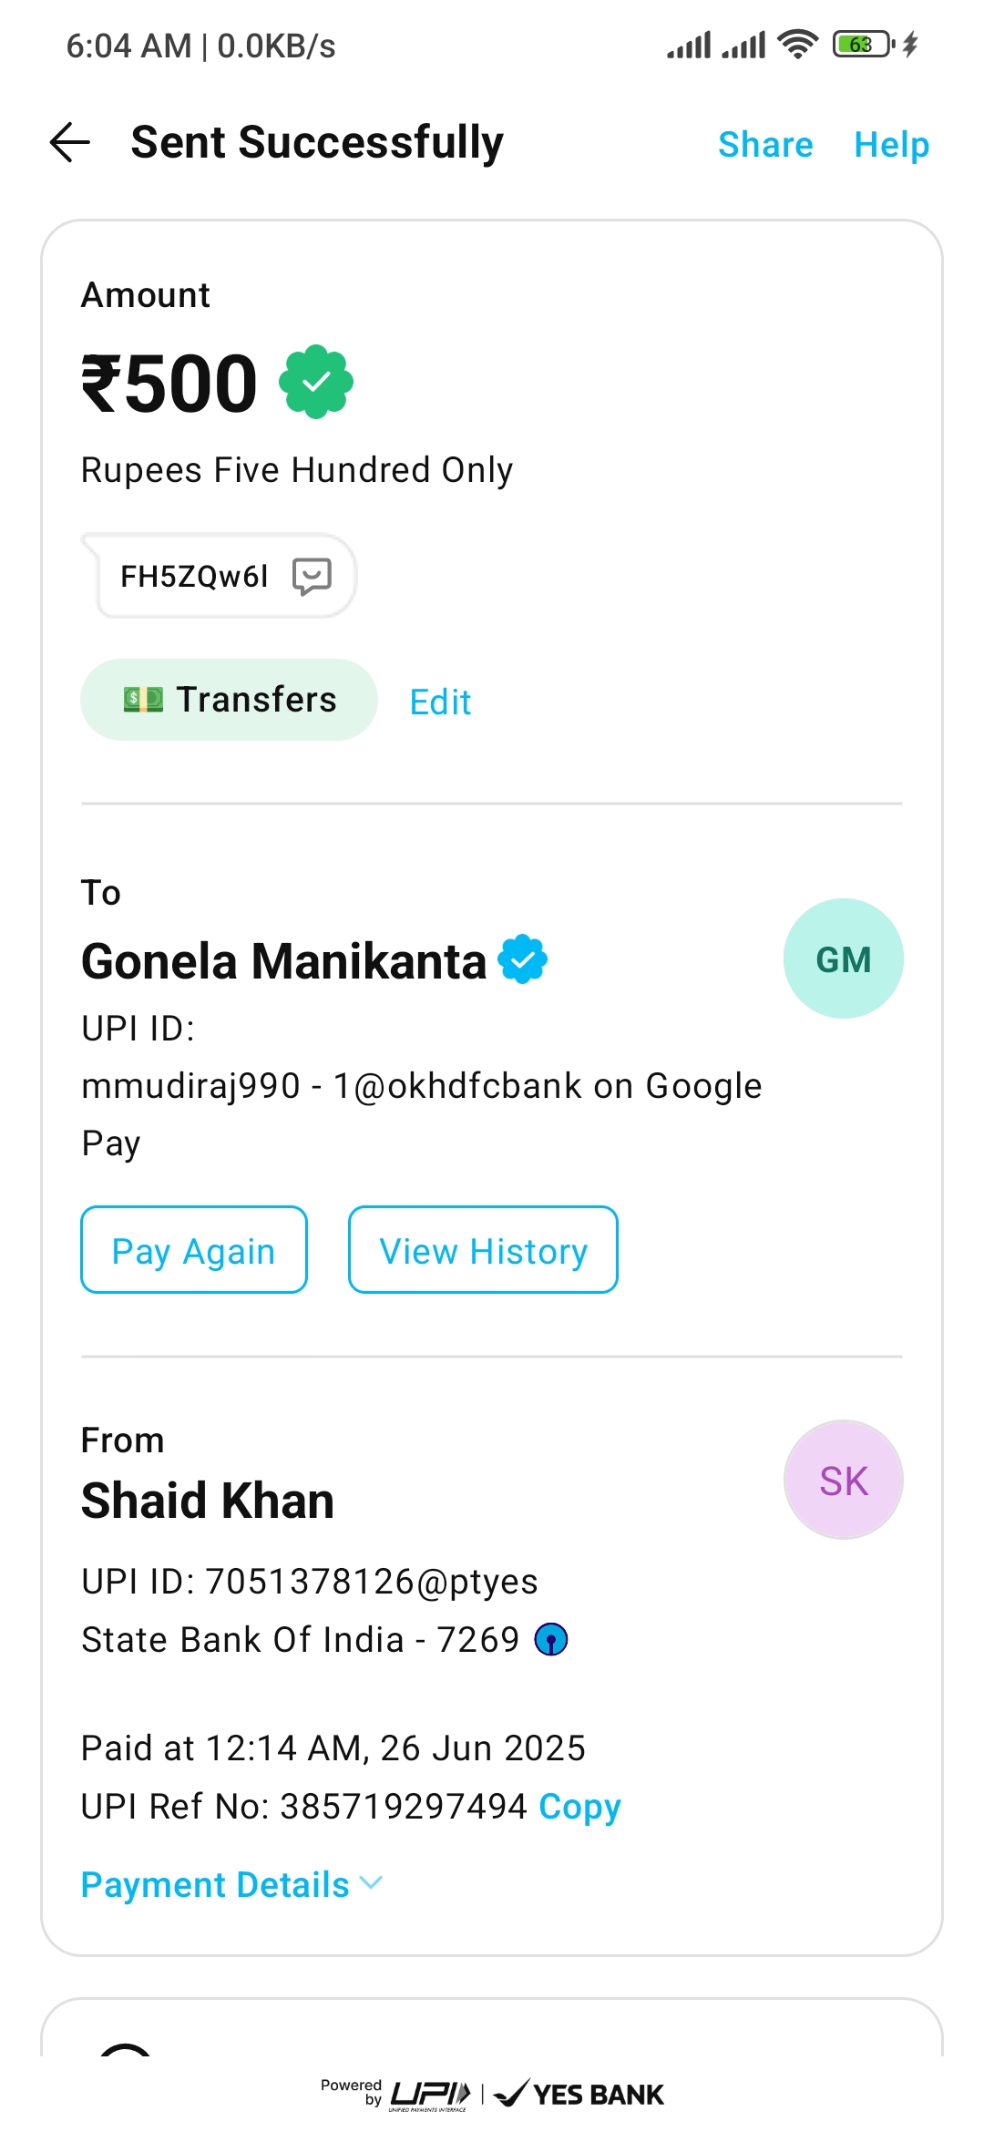Screen dimensions: 984x2132
Task: Tap the State Bank of India logo icon
Action: (x=551, y=1639)
